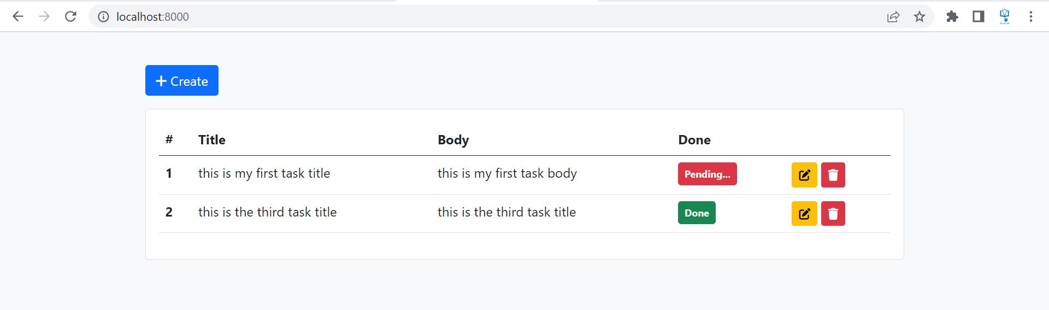Select the Title column header
This screenshot has width=1049, height=310.
(x=212, y=140)
